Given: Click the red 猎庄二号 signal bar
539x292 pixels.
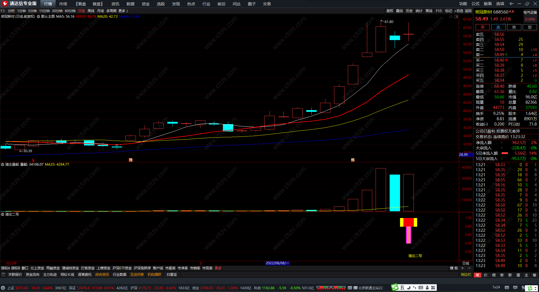Looking at the screenshot, I should click(x=408, y=222).
